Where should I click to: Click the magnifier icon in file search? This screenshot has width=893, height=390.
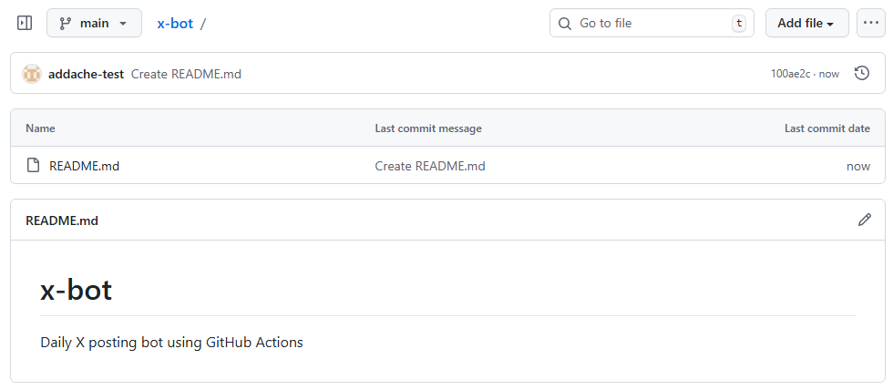[565, 23]
